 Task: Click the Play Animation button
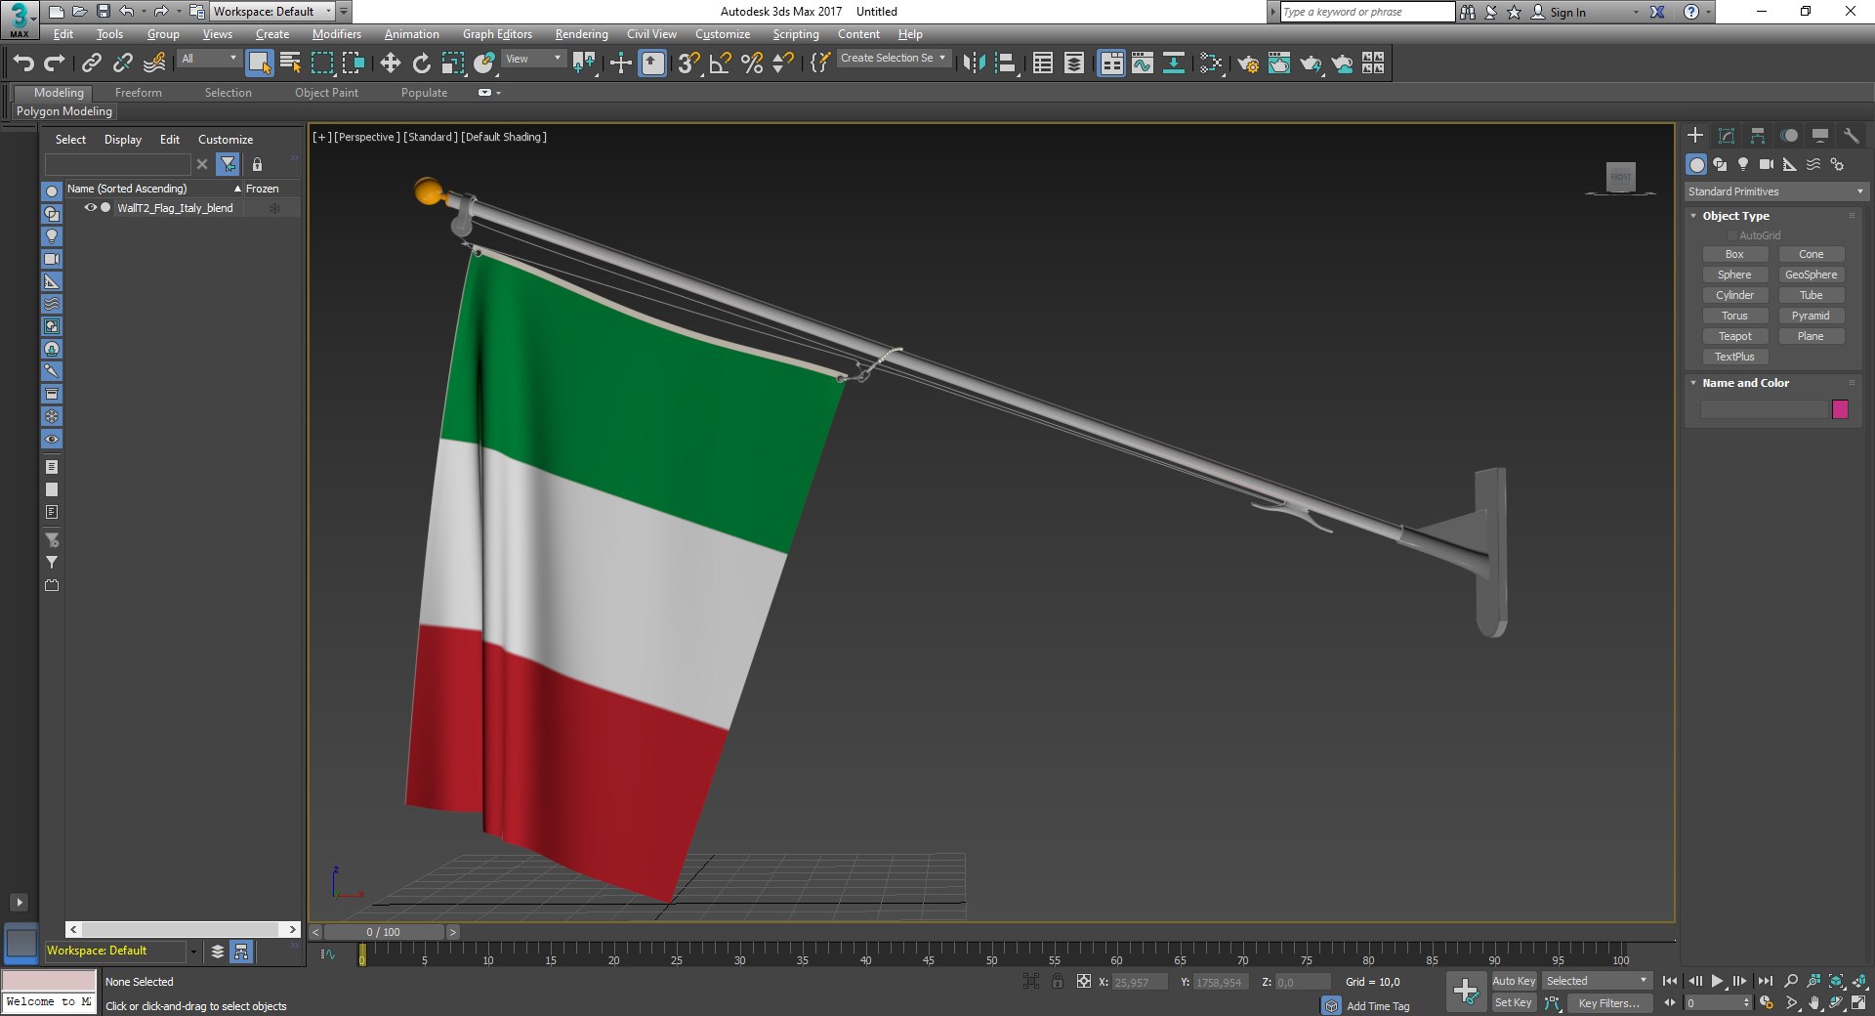(x=1717, y=981)
